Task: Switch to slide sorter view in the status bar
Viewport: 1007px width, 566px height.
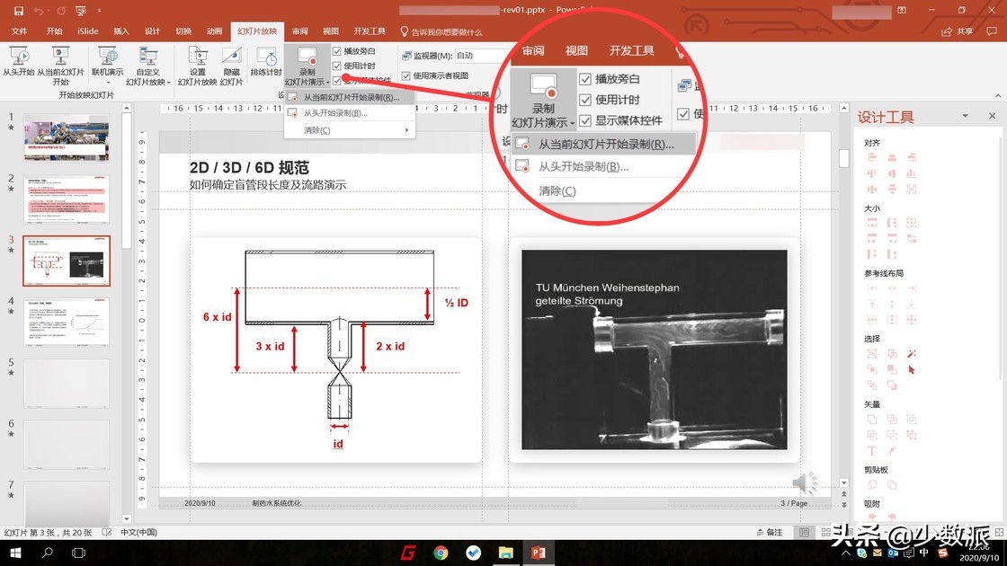Action: [826, 532]
